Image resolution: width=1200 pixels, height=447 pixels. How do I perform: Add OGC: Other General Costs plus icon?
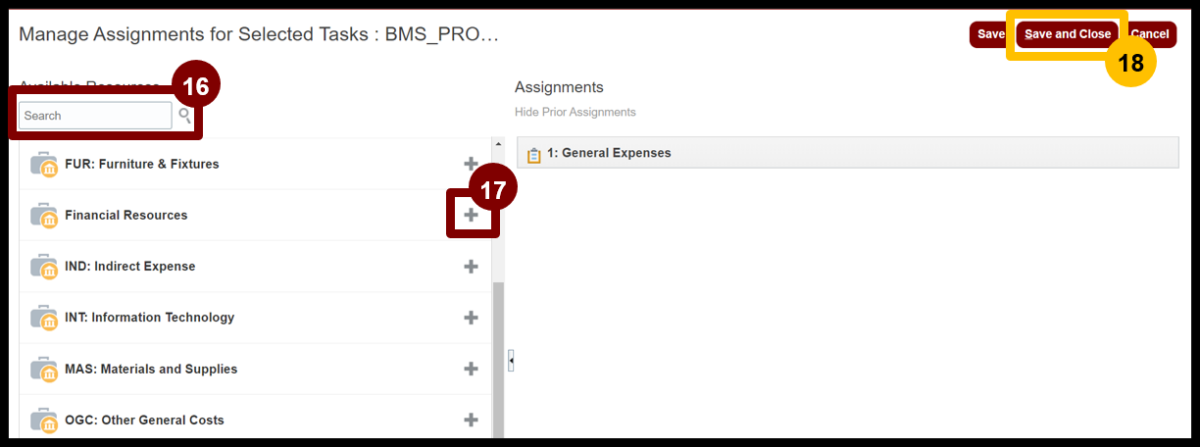(x=471, y=420)
